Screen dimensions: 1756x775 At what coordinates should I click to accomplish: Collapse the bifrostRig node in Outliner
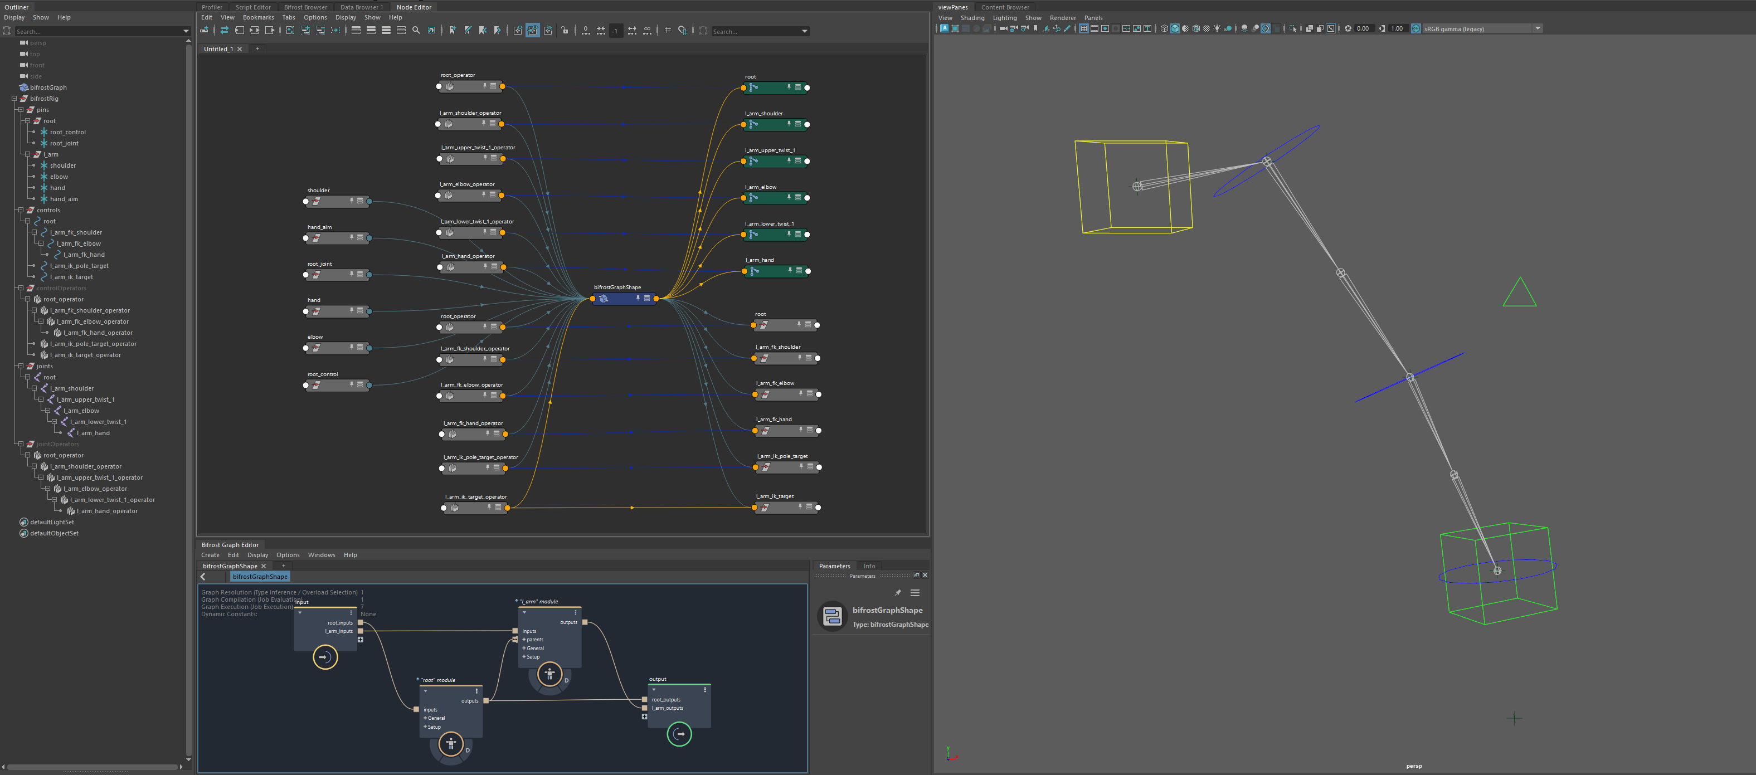14,99
